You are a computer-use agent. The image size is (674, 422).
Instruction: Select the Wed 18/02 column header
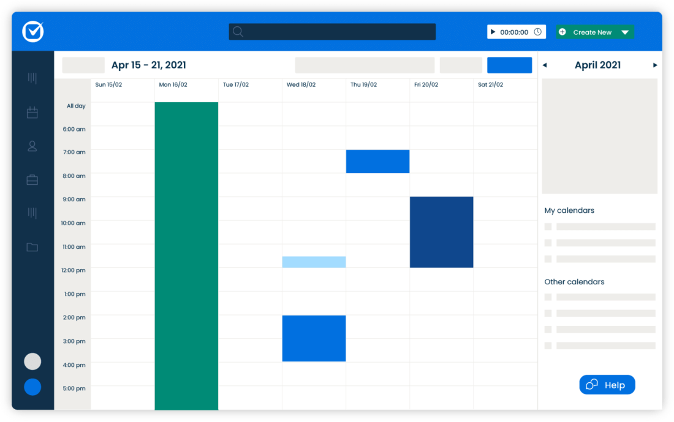click(301, 85)
